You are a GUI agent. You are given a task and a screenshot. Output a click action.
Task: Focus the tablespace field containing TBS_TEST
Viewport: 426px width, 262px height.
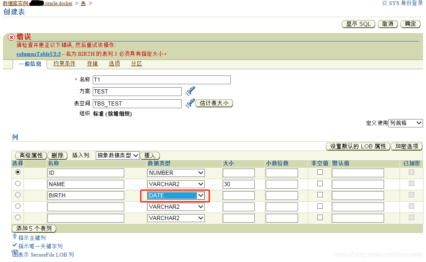tap(137, 104)
